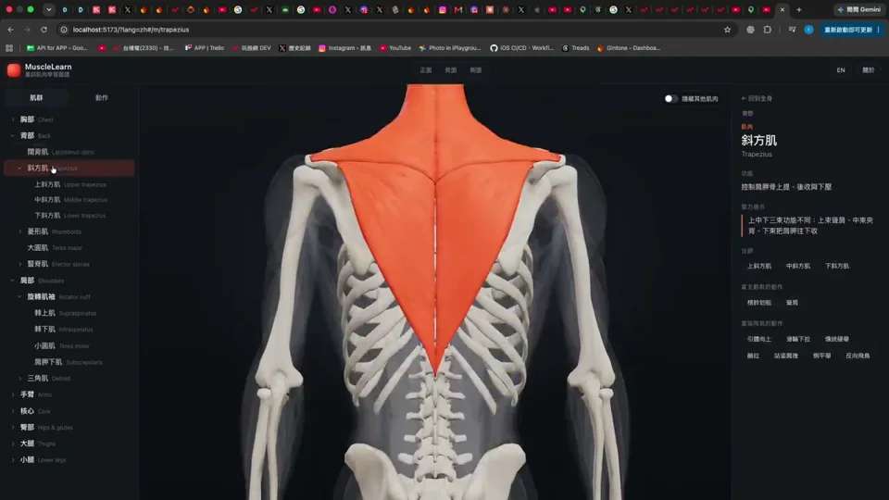
Task: Expand the 三角肌 Deltoid node
Action: 20,379
